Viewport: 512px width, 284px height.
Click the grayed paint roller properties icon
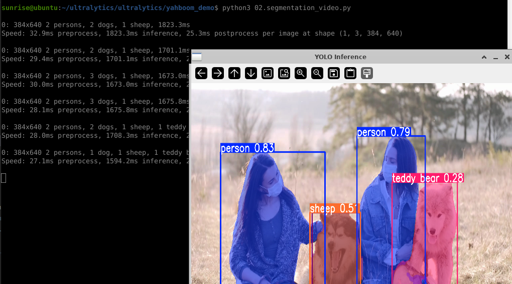(367, 73)
